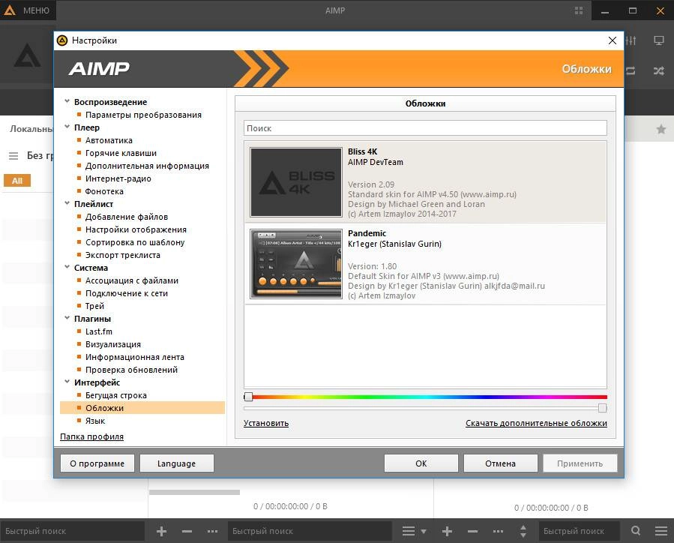Open Интернет-радио settings
The image size is (674, 543).
click(118, 178)
